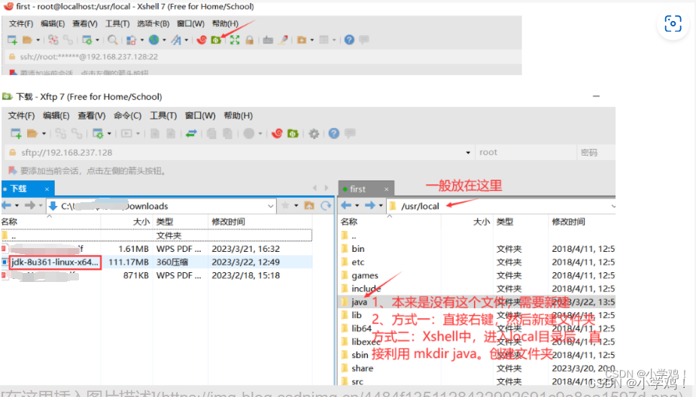Viewport: 696px width, 397px height.
Task: Expand the local path Downloads dropdown
Action: tap(270, 206)
